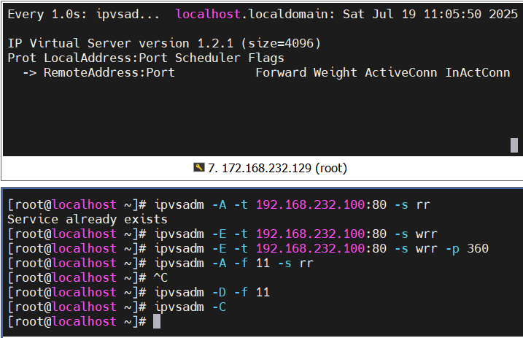Screen dimensions: 523x338
Task: Click the 'IP Virtual Server version 1.2.1' line
Action: point(164,43)
